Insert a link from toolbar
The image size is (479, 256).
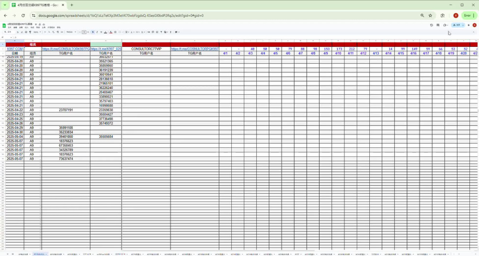tap(149, 32)
